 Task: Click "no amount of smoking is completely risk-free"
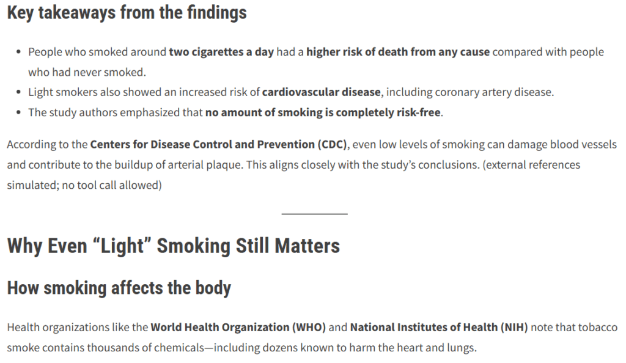[x=323, y=112]
